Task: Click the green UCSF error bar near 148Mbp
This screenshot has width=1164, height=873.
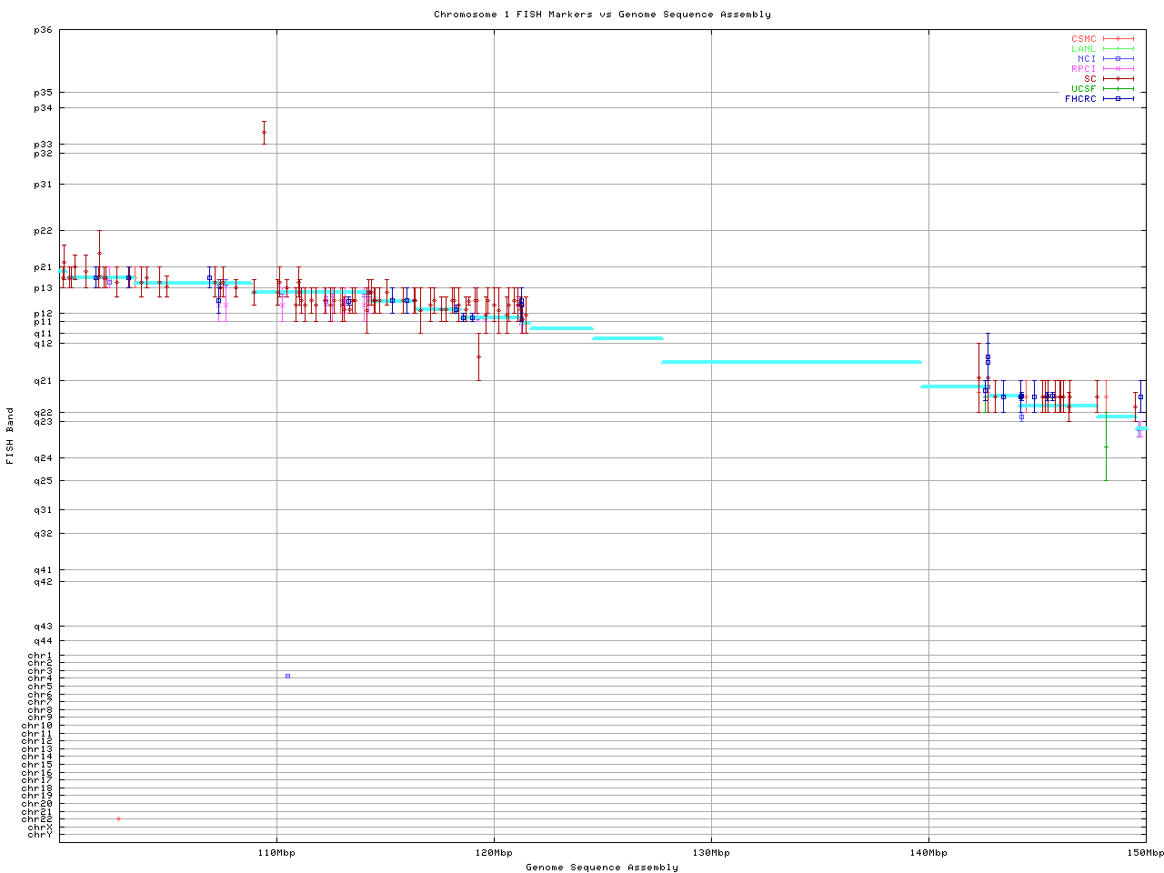Action: click(x=1106, y=447)
